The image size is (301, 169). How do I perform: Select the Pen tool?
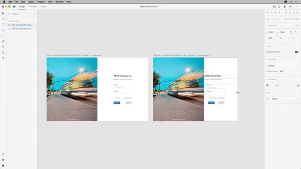click(3, 41)
